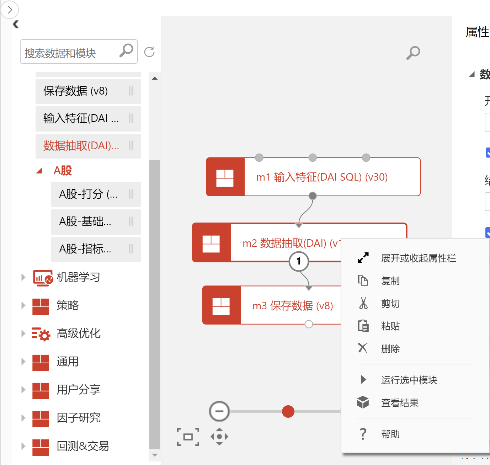Click the left sidebar collapse arrow
The image size is (490, 465).
(x=15, y=24)
